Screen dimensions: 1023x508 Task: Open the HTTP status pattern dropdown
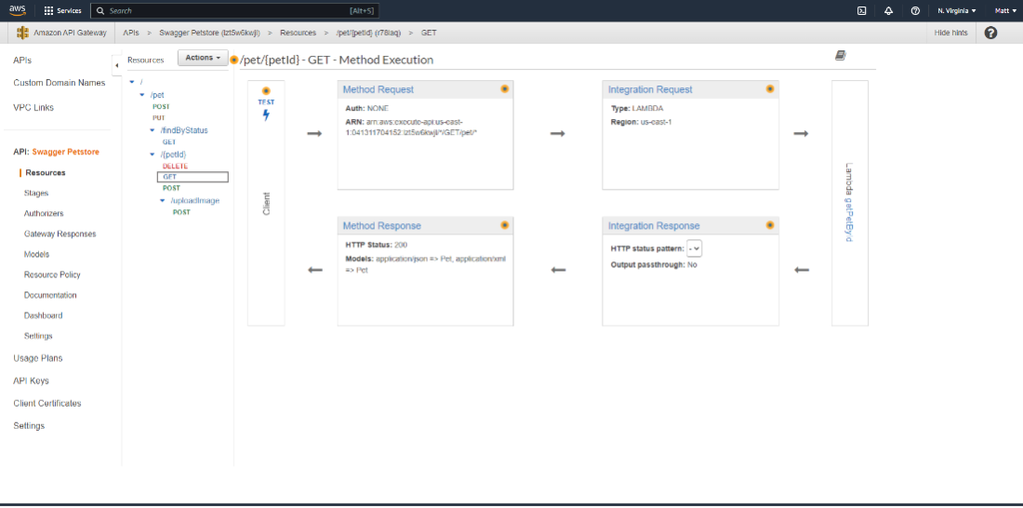pyautogui.click(x=694, y=248)
